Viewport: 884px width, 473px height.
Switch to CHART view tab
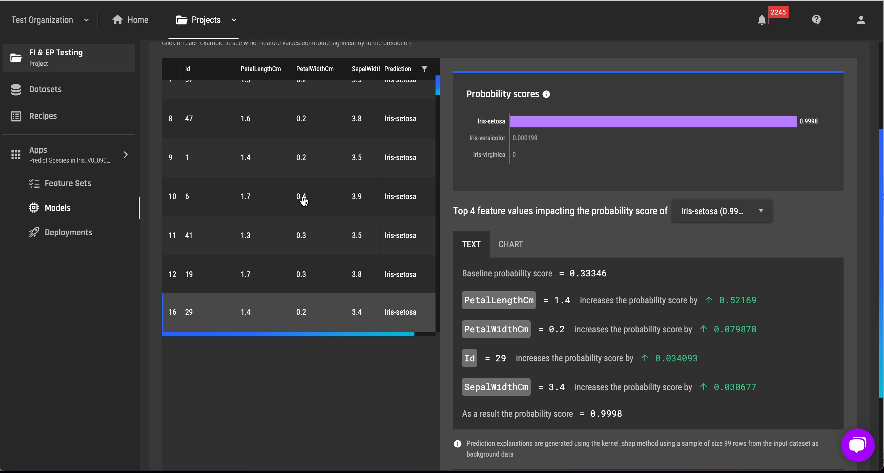click(x=510, y=244)
